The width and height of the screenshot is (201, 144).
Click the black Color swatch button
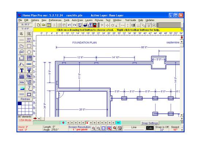[150, 128]
